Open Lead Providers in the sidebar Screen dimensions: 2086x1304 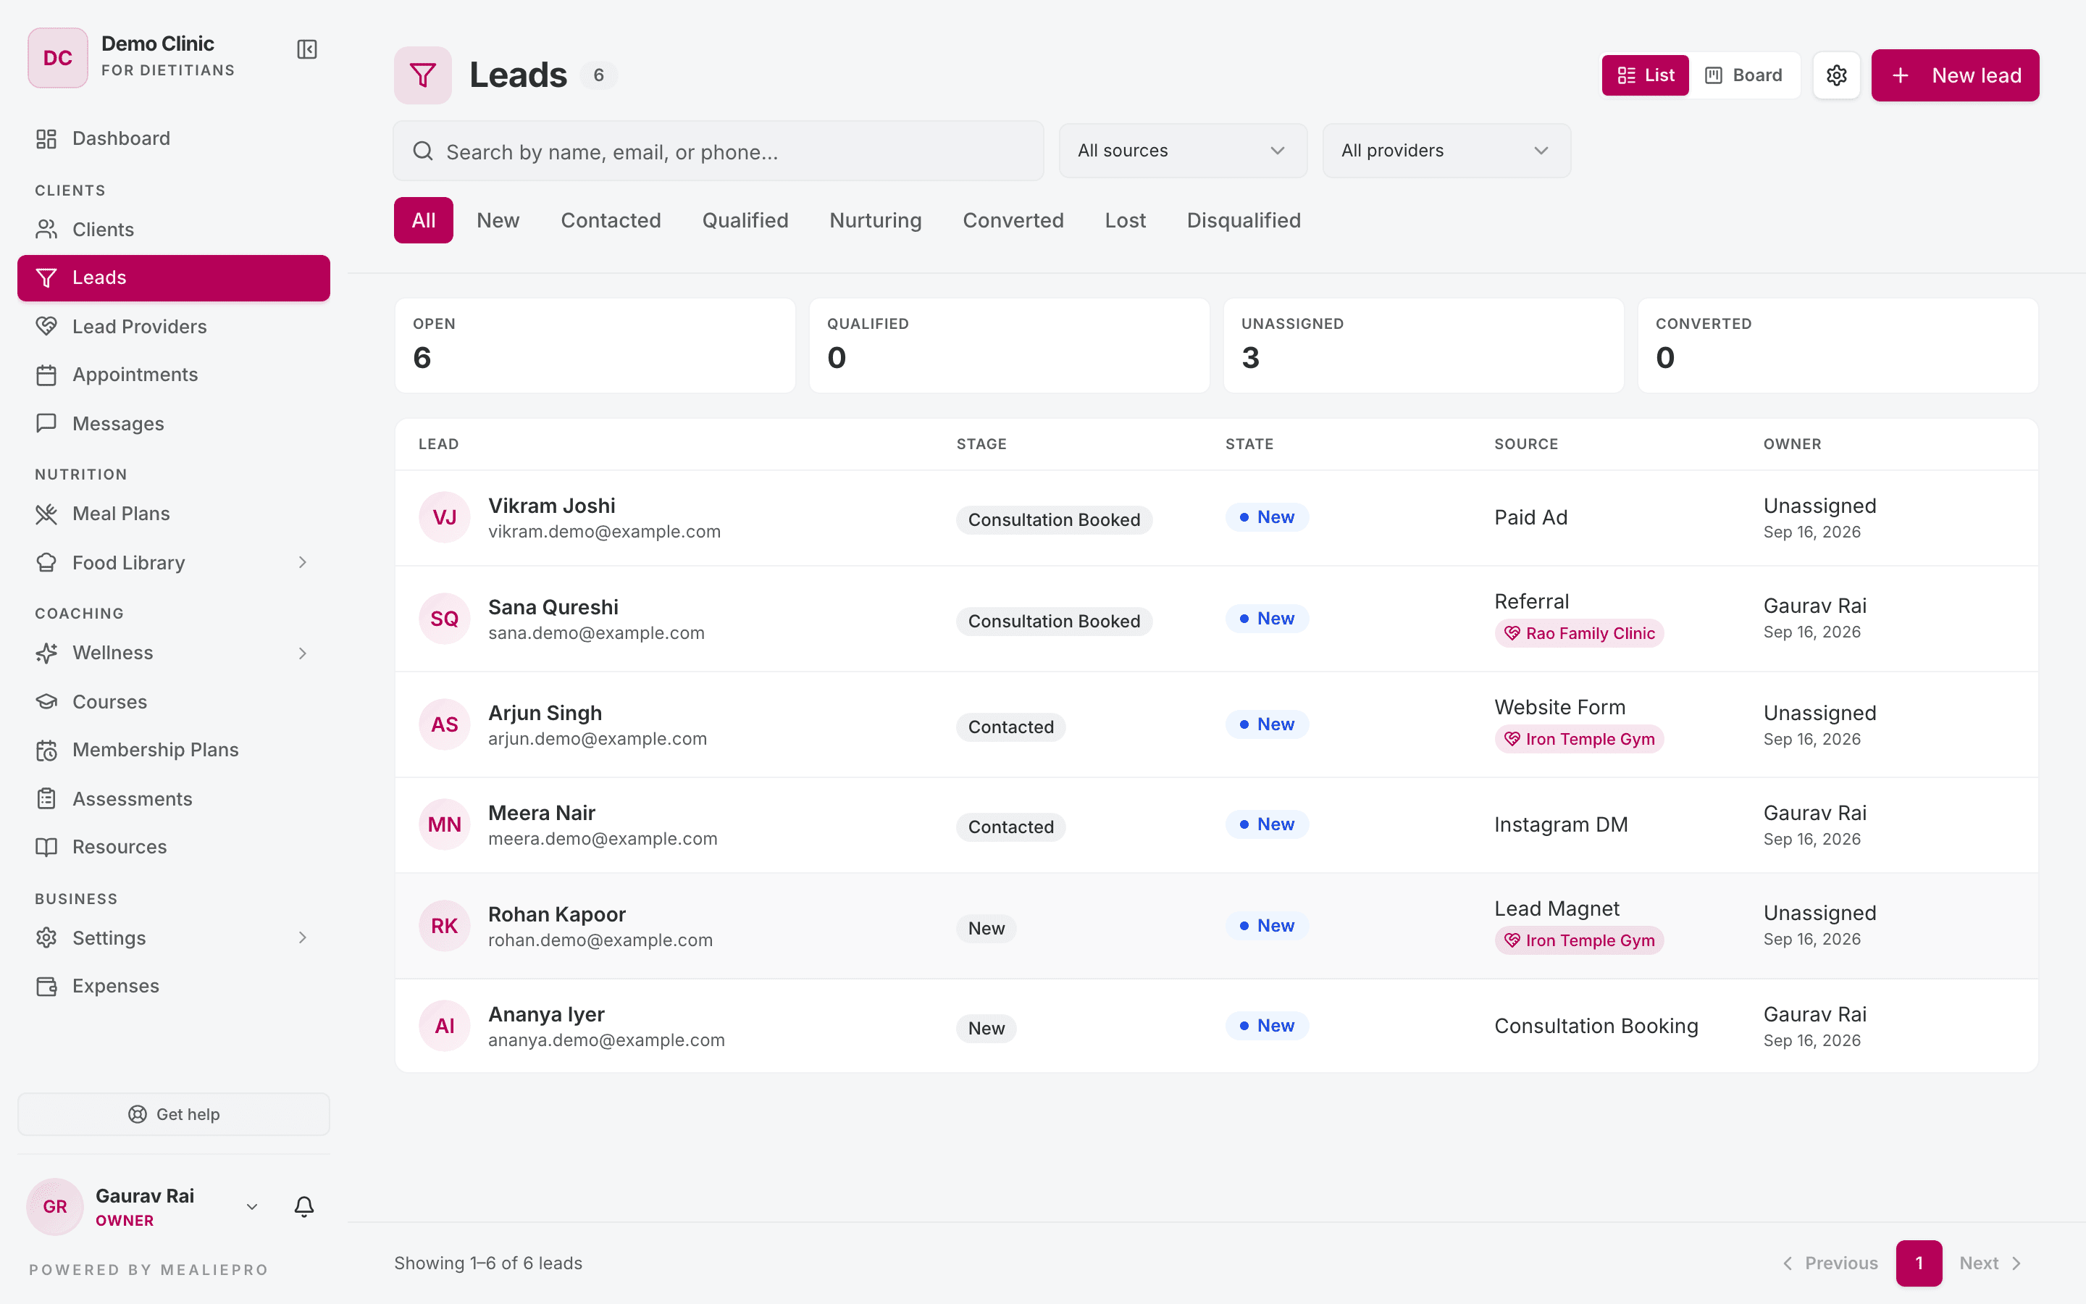(x=173, y=326)
